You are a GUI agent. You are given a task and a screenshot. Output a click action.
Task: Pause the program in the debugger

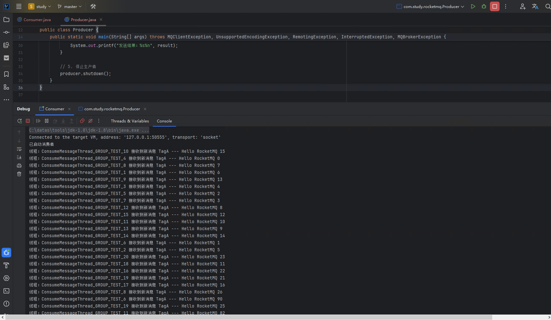tap(47, 121)
